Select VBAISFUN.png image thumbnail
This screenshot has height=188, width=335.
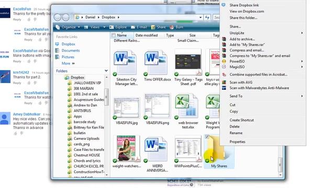click(158, 107)
